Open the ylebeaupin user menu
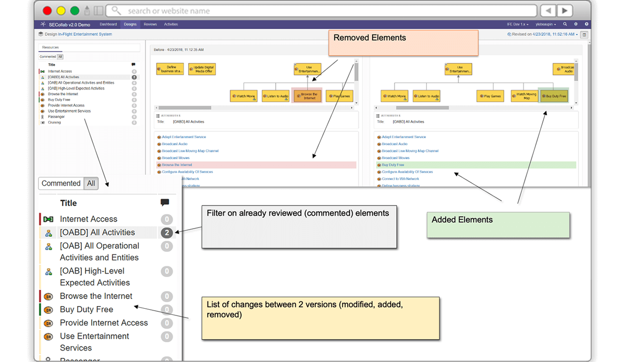 tap(546, 24)
